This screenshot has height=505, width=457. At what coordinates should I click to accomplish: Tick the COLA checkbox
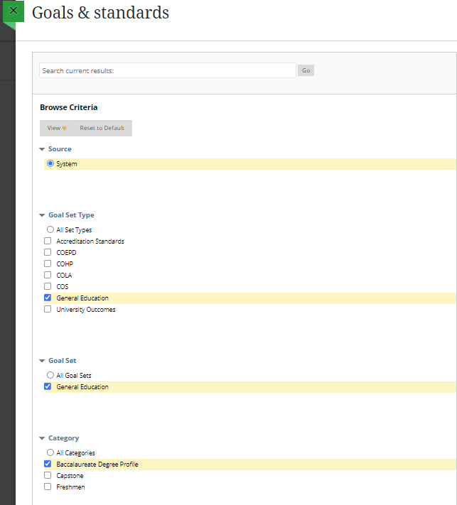(x=48, y=275)
